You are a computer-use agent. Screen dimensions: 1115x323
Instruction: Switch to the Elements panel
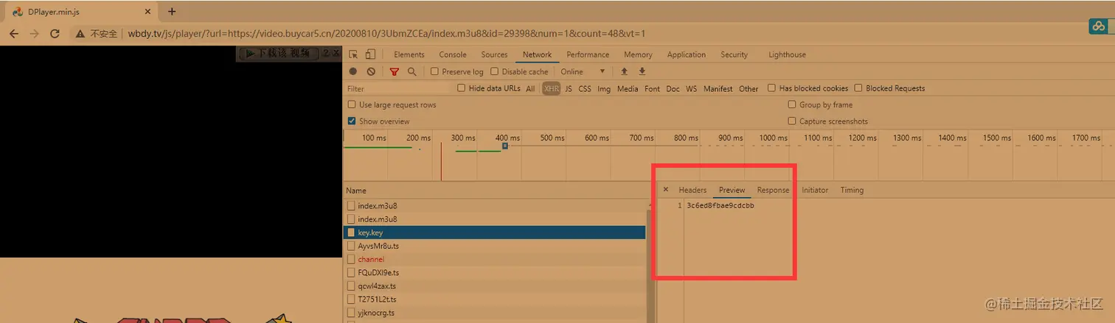409,54
